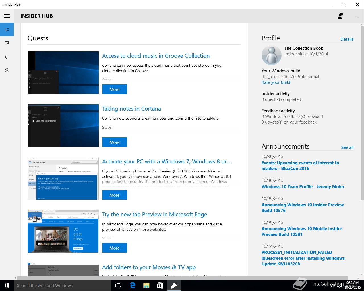The width and height of the screenshot is (364, 291).
Task: Open Activate your PC with Windows 7 quest
Action: [x=166, y=161]
